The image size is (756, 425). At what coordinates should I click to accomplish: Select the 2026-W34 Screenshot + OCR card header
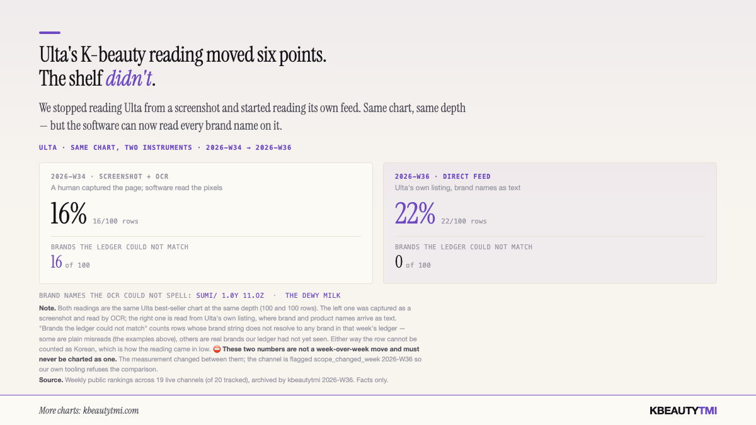pos(110,176)
